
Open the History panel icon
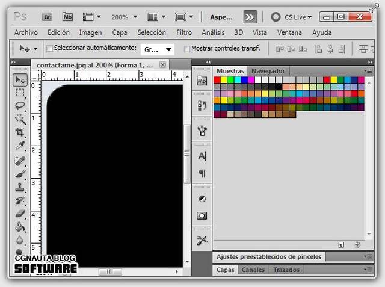202,105
